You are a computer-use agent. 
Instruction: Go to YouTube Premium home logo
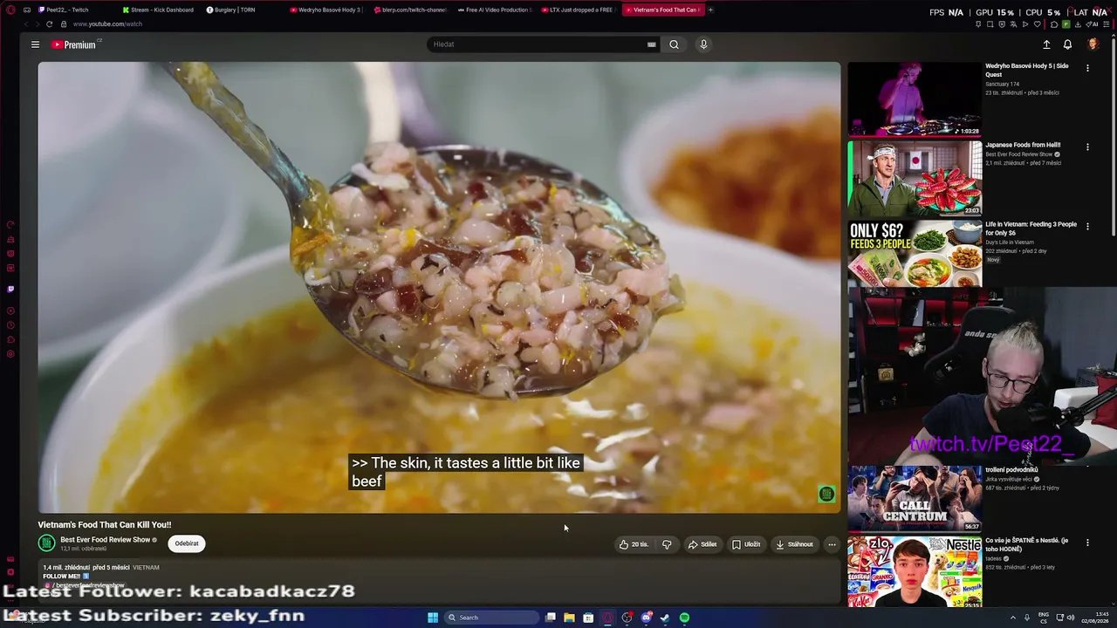(x=73, y=44)
